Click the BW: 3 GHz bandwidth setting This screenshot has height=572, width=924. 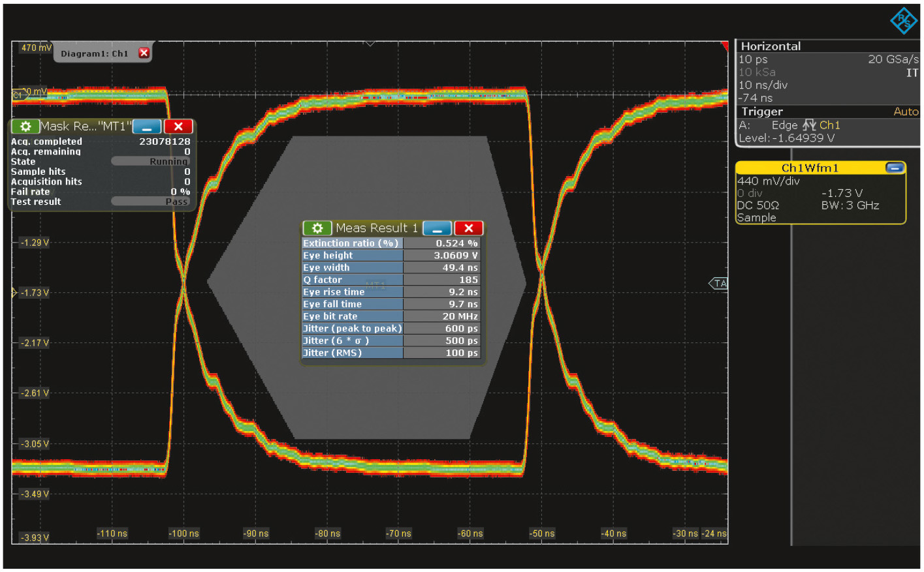click(x=850, y=205)
